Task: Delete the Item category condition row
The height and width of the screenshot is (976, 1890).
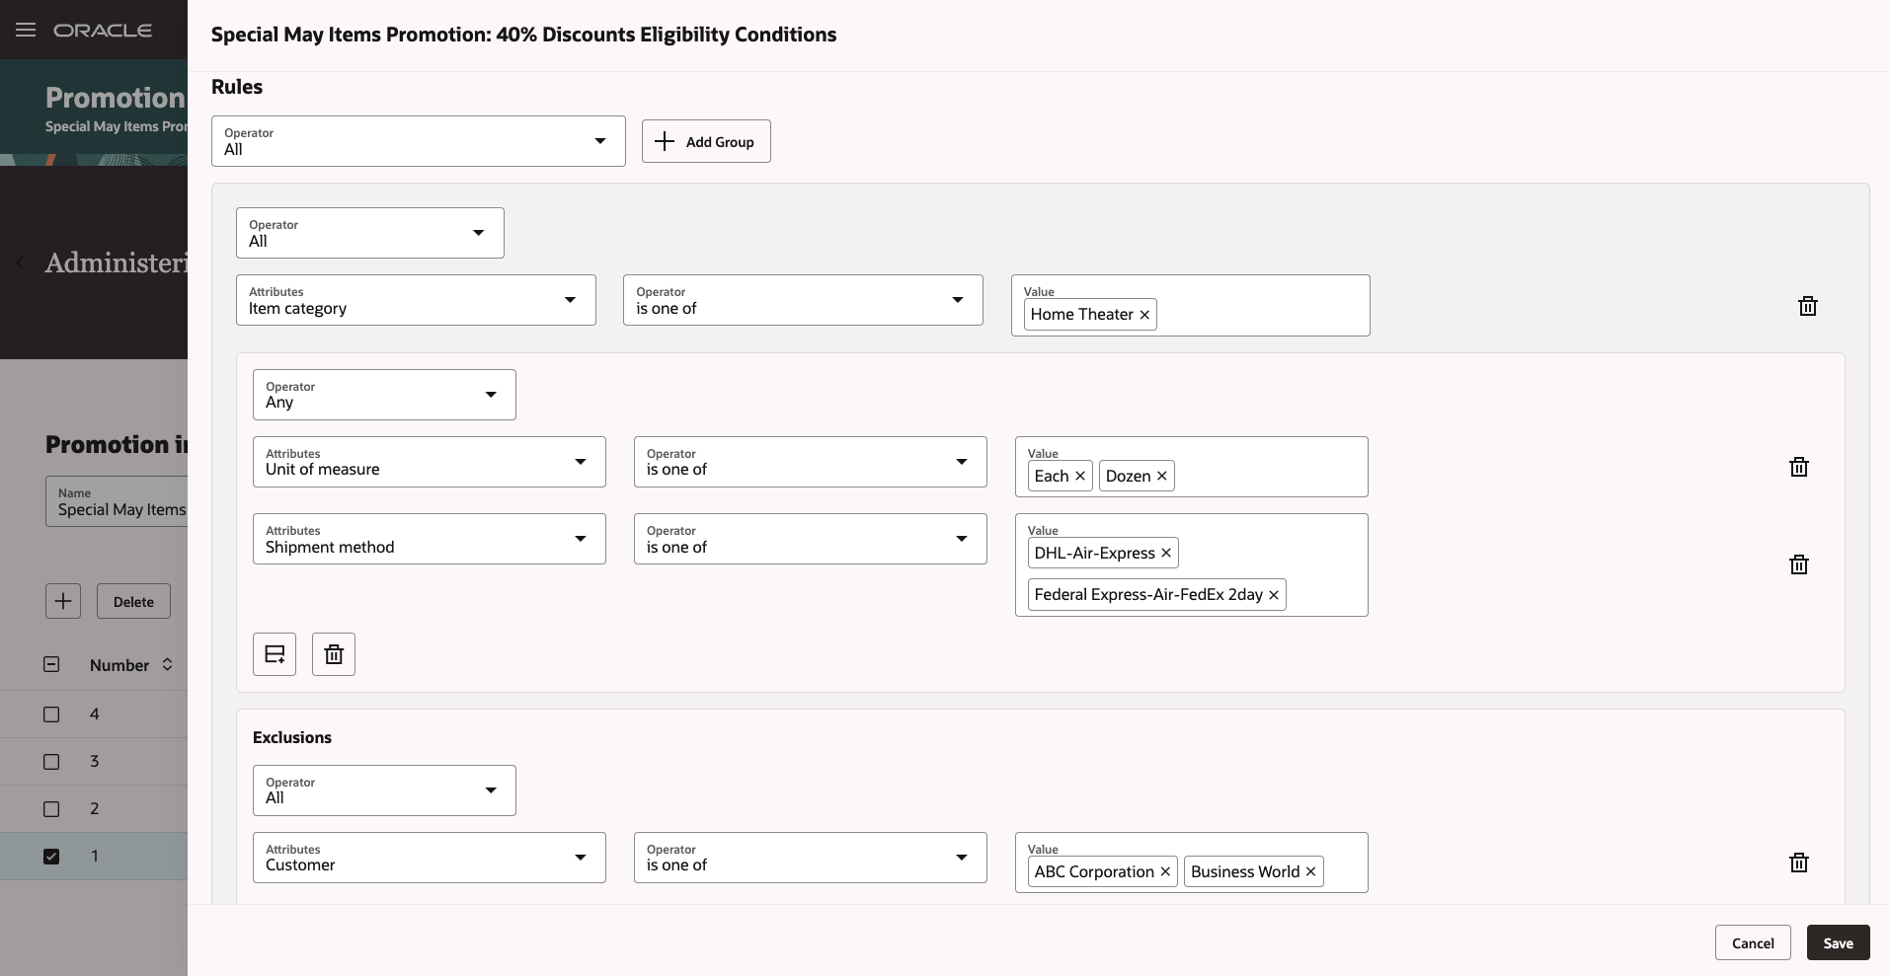Action: click(x=1807, y=306)
